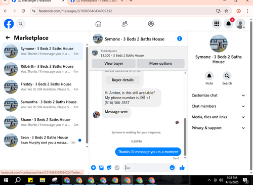Image resolution: width=253 pixels, height=185 pixels.
Task: Bookmark this page with the star icon
Action: point(226,11)
